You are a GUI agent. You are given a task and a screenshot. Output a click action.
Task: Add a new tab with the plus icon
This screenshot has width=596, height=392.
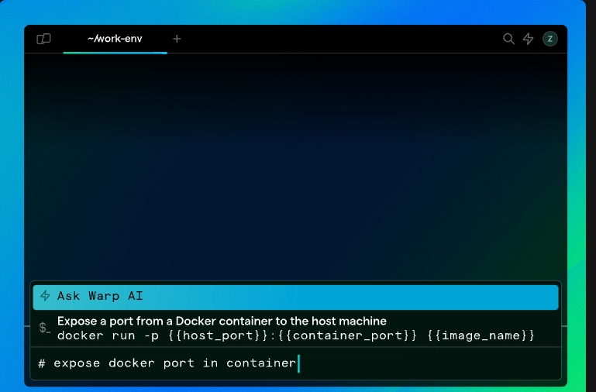[x=177, y=39]
